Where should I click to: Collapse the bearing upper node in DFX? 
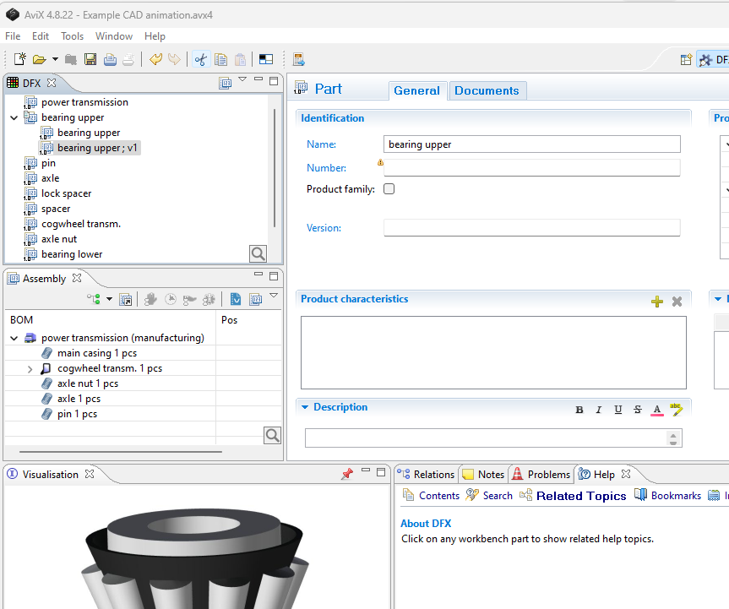[14, 117]
